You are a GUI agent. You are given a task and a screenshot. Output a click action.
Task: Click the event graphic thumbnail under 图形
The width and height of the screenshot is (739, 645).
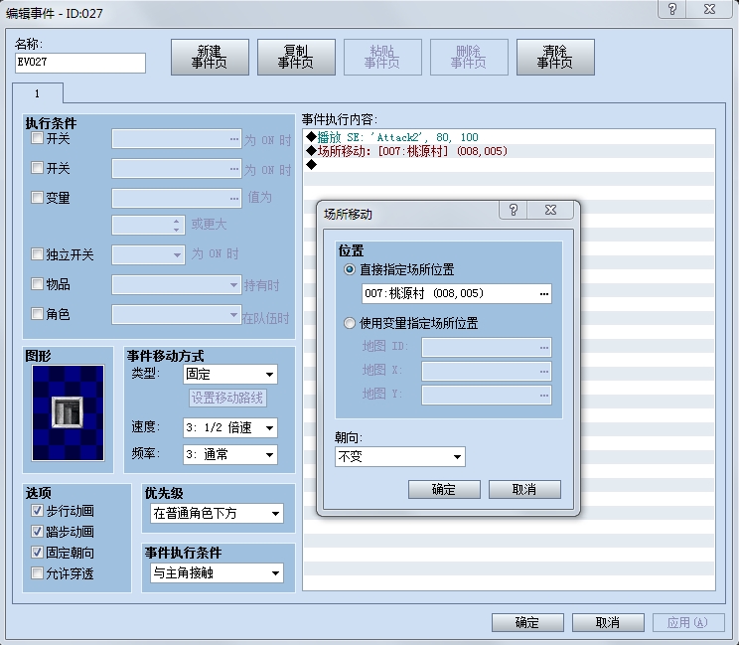point(68,412)
